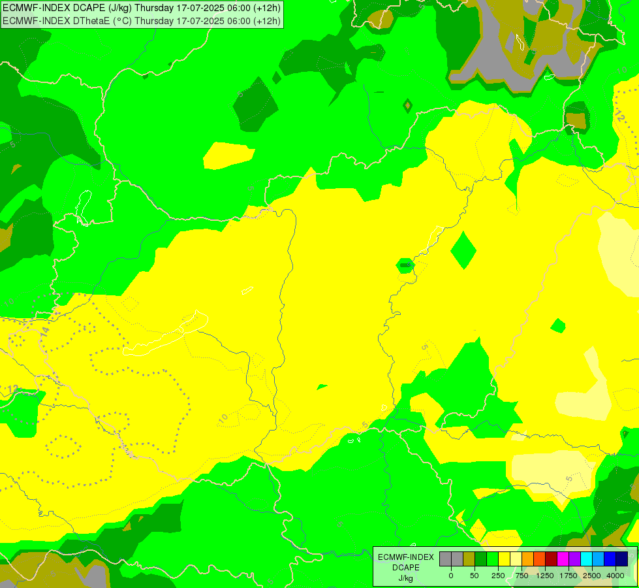Pick the orange-red legend swatch
This screenshot has width=639, height=588.
pos(540,559)
